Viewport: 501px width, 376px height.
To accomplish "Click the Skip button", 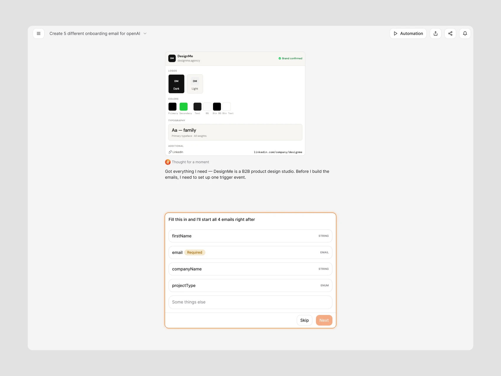I will 304,320.
